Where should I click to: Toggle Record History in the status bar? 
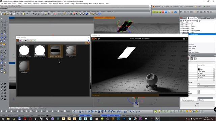[114, 116]
